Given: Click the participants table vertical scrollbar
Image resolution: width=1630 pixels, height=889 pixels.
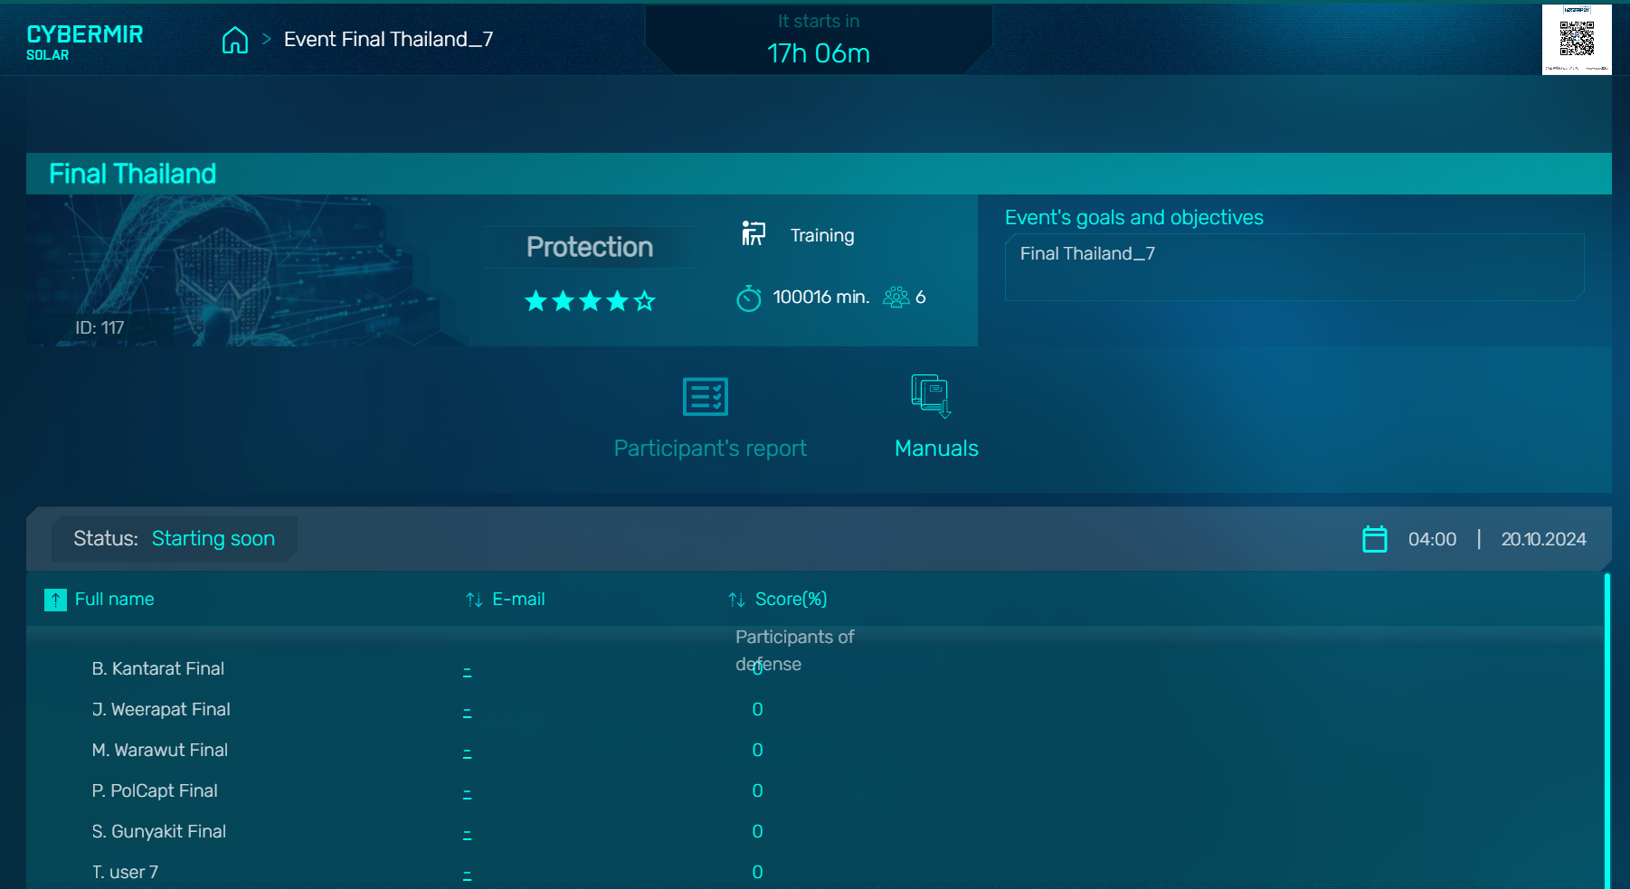Looking at the screenshot, I should tap(1606, 731).
